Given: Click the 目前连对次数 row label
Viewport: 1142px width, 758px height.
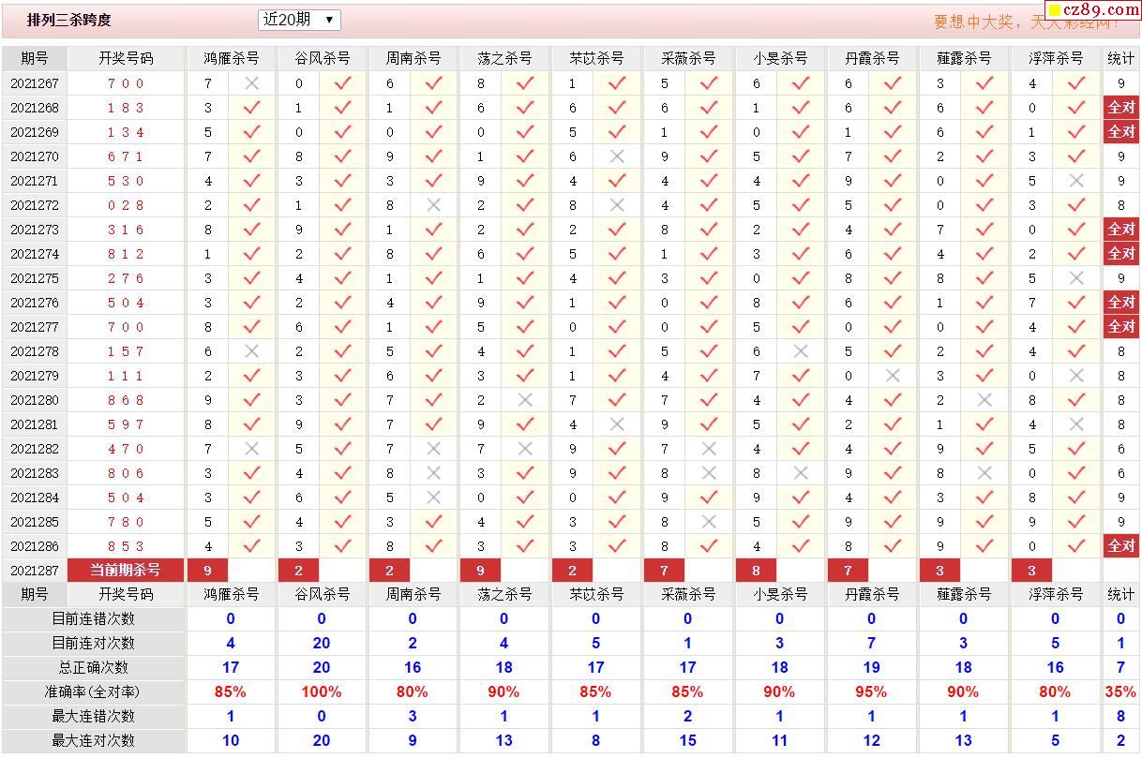Looking at the screenshot, I should (93, 644).
